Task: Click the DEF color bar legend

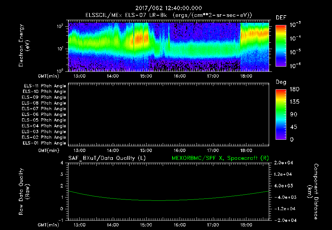Action: [281, 45]
